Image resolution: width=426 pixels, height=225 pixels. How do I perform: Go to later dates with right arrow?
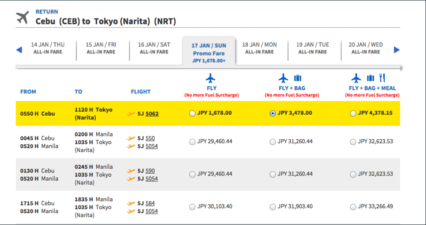[x=397, y=50]
